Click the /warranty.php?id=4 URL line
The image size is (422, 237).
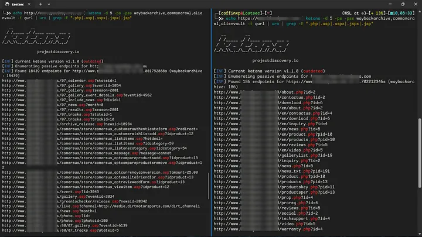268,229
